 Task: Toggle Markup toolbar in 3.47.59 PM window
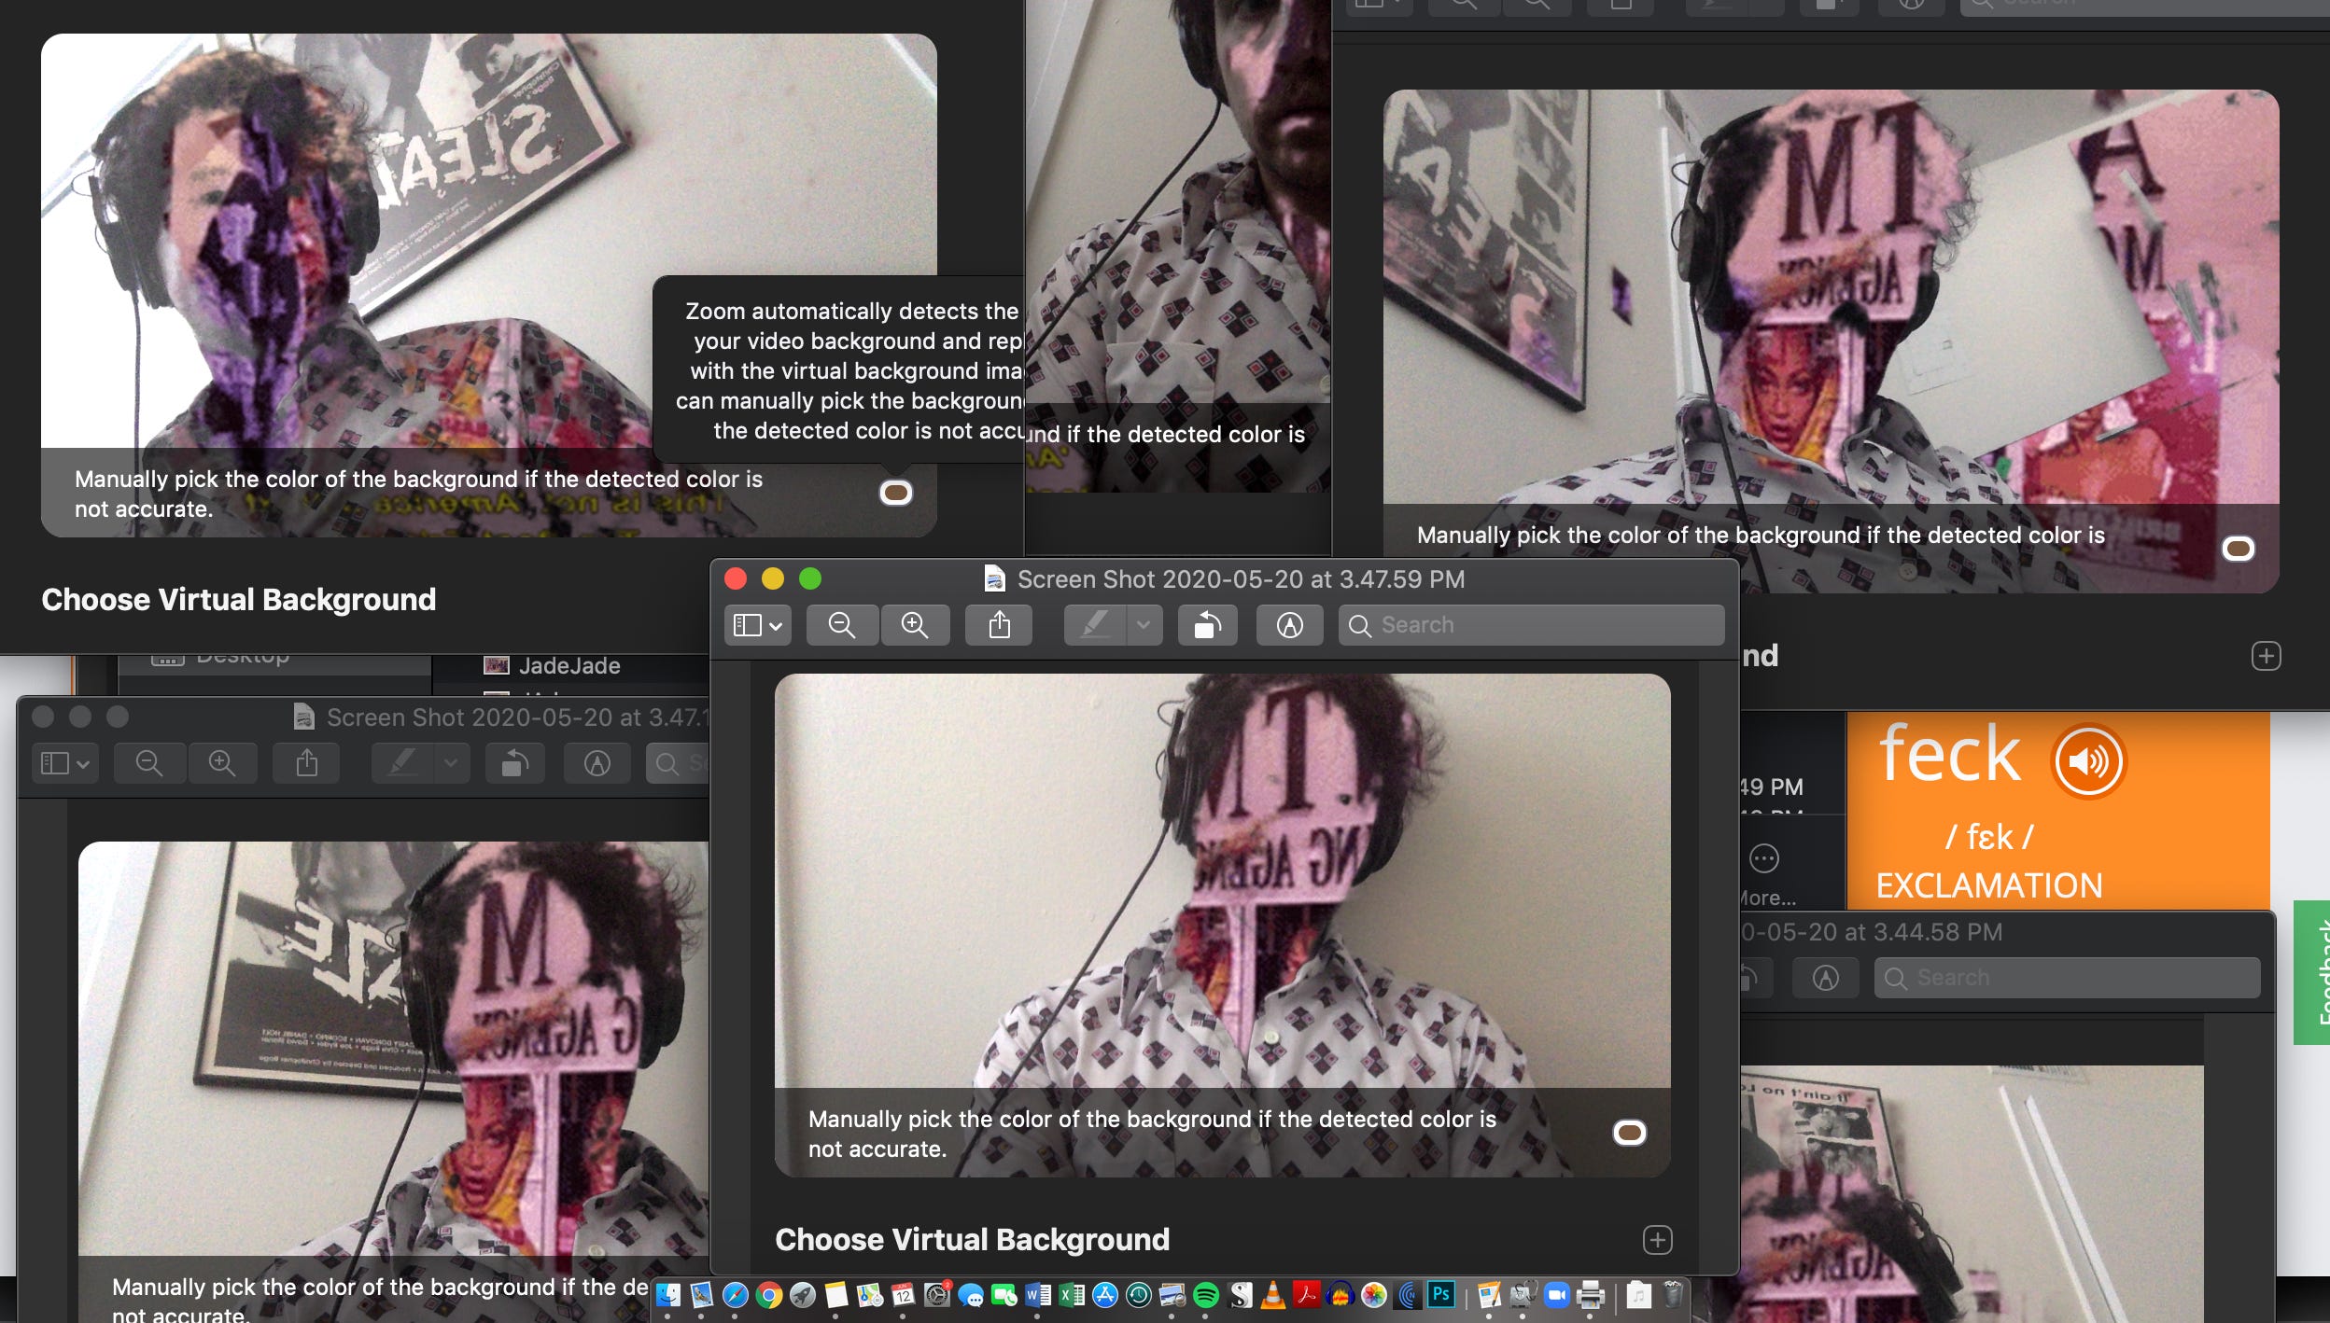click(x=1289, y=625)
